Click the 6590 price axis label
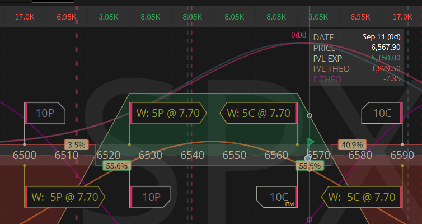This screenshot has height=224, width=422. point(402,155)
